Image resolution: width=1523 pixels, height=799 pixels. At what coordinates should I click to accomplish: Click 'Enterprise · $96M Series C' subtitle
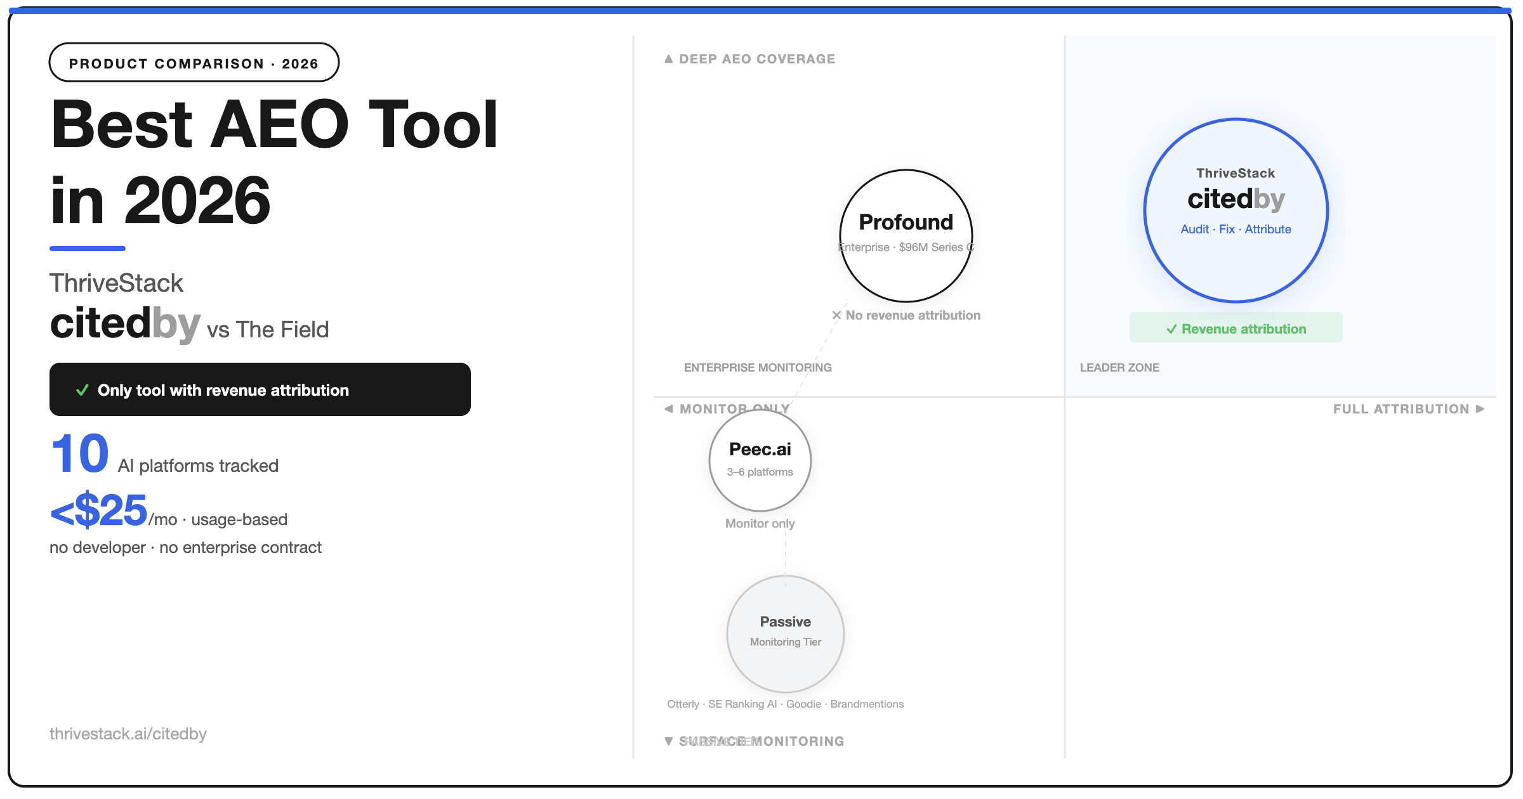(x=906, y=247)
